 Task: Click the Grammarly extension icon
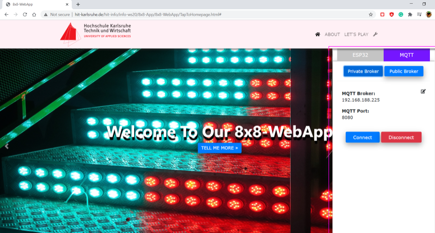click(401, 15)
